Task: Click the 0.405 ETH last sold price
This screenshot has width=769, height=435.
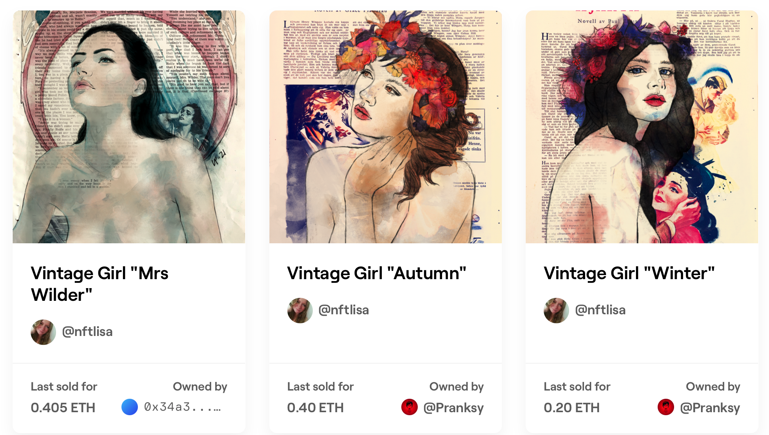Action: point(63,408)
